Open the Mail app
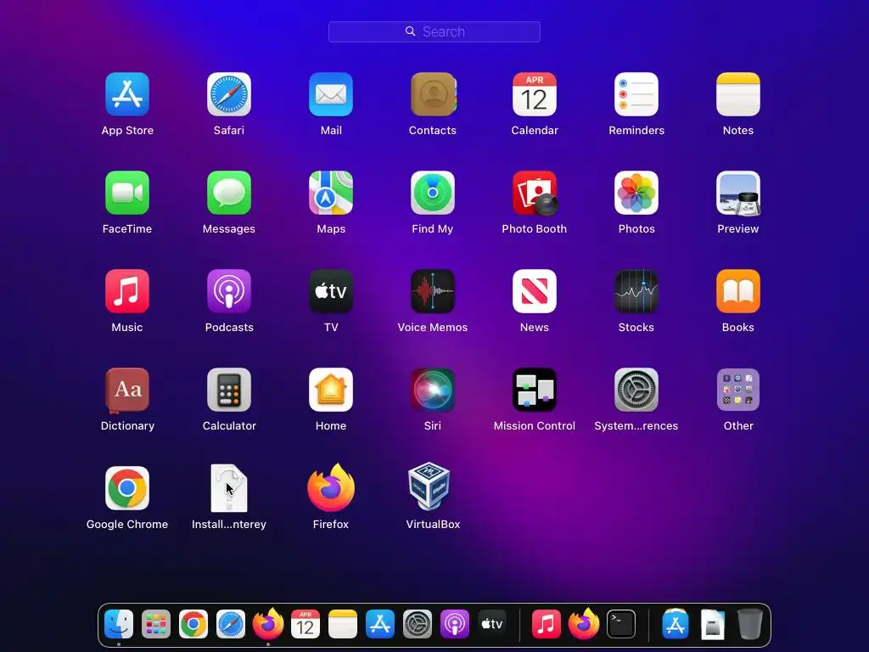The width and height of the screenshot is (869, 652). [x=331, y=94]
